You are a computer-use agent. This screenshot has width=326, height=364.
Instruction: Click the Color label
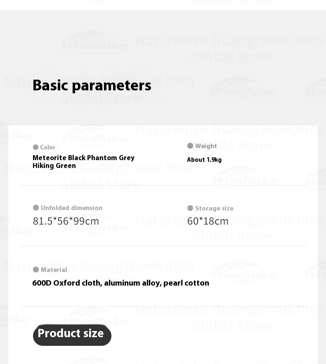47,147
